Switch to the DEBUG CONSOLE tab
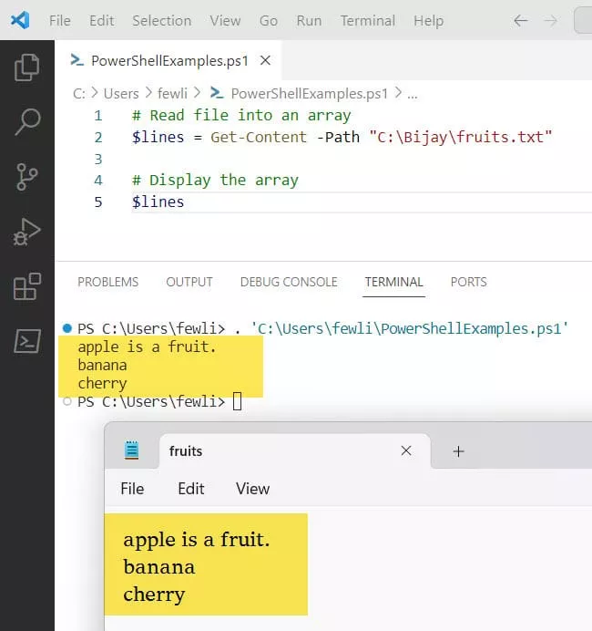 [288, 282]
